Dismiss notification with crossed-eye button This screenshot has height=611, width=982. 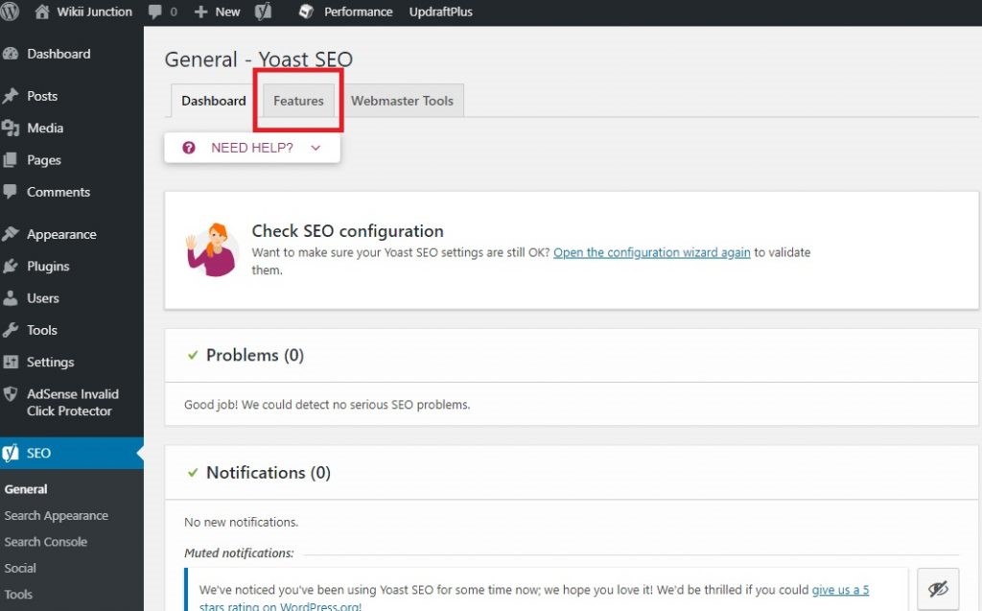[938, 589]
